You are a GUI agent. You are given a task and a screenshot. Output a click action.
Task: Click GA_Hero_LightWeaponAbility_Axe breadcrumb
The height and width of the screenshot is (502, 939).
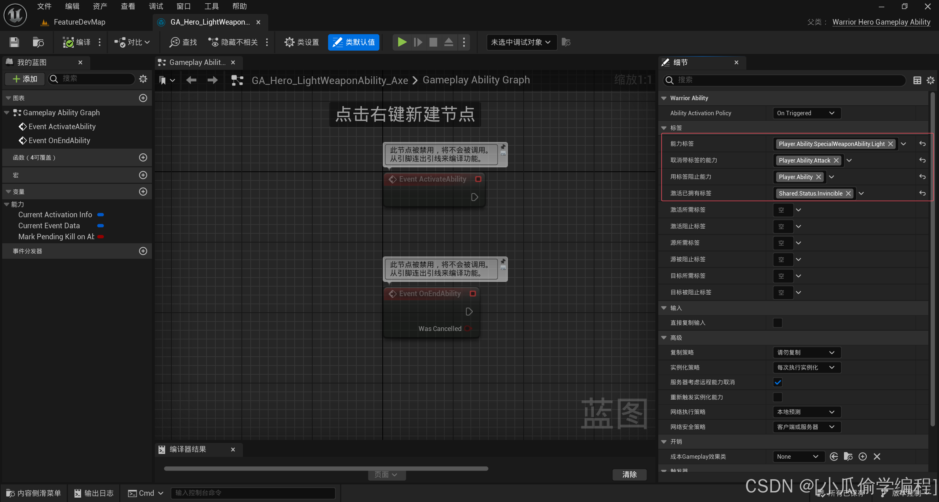point(330,80)
